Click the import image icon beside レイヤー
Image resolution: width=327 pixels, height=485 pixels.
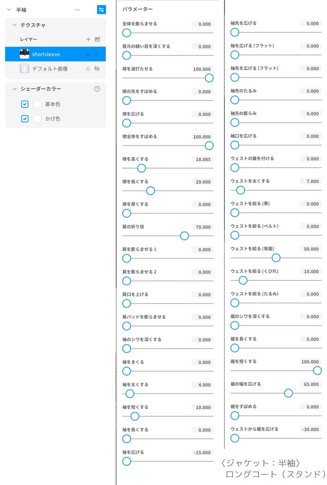[97, 39]
